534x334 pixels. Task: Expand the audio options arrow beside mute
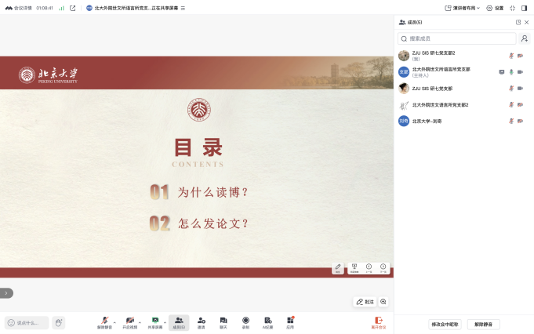click(x=114, y=321)
